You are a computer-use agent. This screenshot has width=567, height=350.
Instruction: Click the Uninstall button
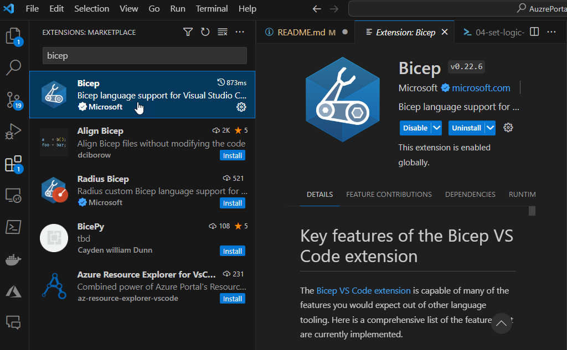[x=466, y=128]
